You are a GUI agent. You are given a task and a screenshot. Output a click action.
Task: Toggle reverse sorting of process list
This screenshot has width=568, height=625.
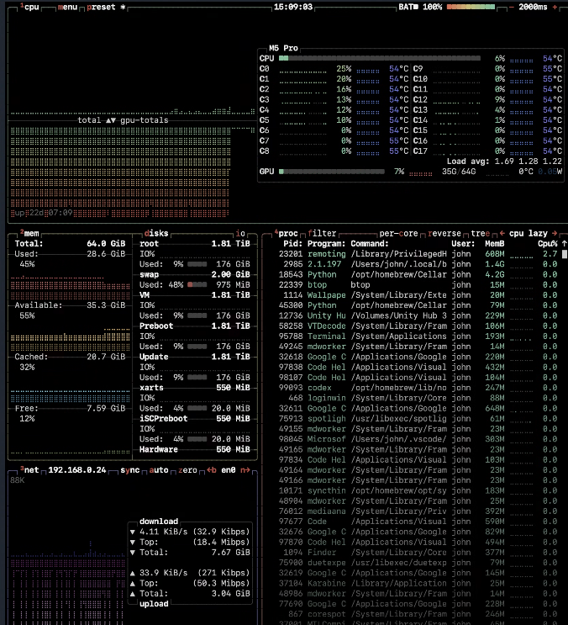(444, 233)
